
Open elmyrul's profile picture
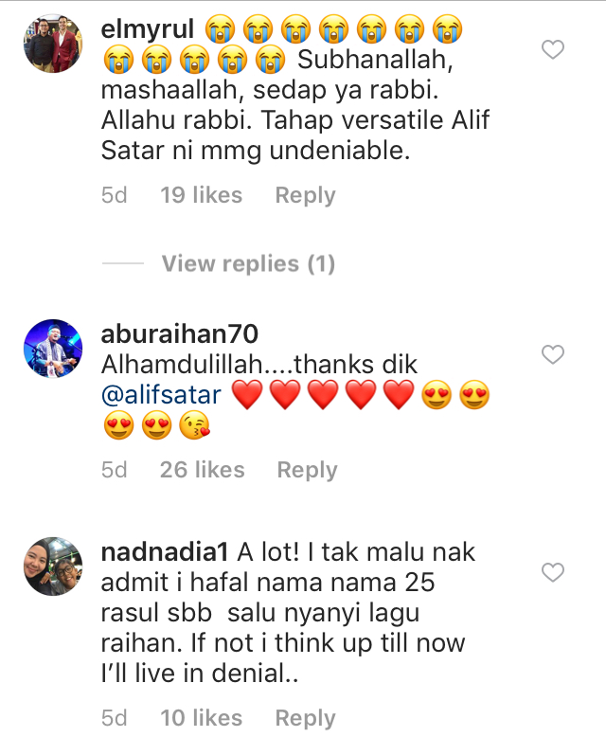53,44
